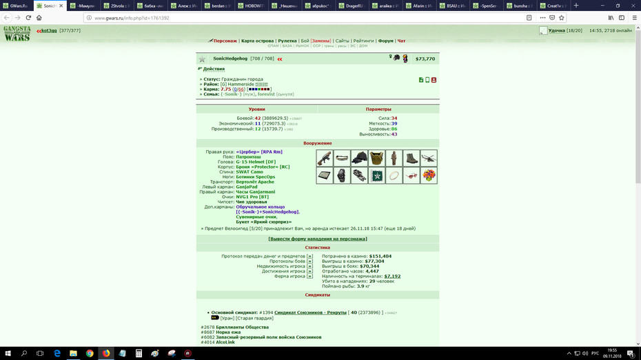Open Рейтинги in the navigation
641x360 pixels.
363,41
